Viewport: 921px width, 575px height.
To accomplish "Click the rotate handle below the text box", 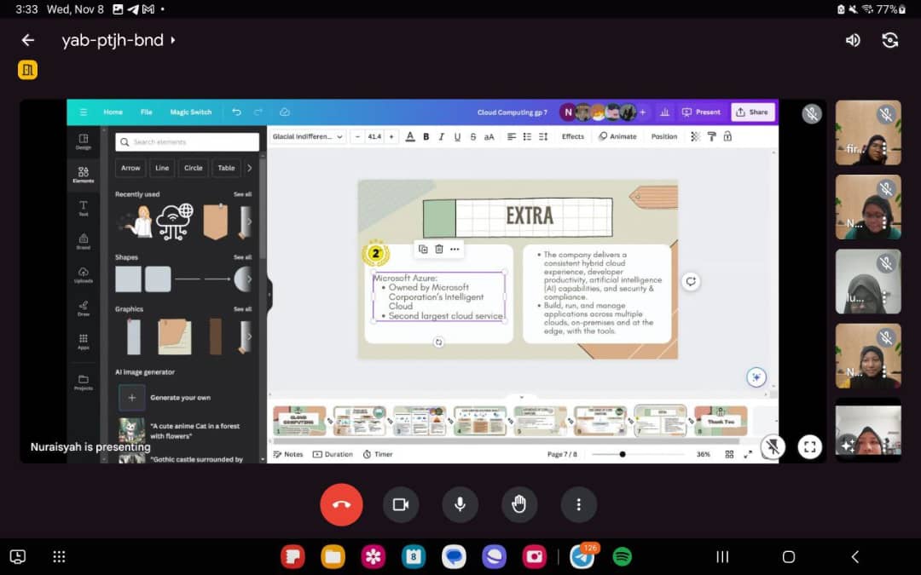I will tap(439, 342).
